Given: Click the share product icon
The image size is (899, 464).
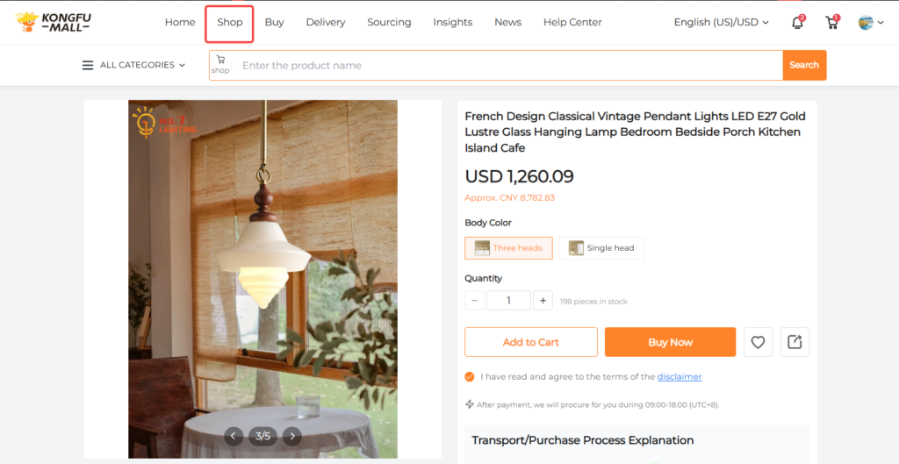Looking at the screenshot, I should 795,342.
